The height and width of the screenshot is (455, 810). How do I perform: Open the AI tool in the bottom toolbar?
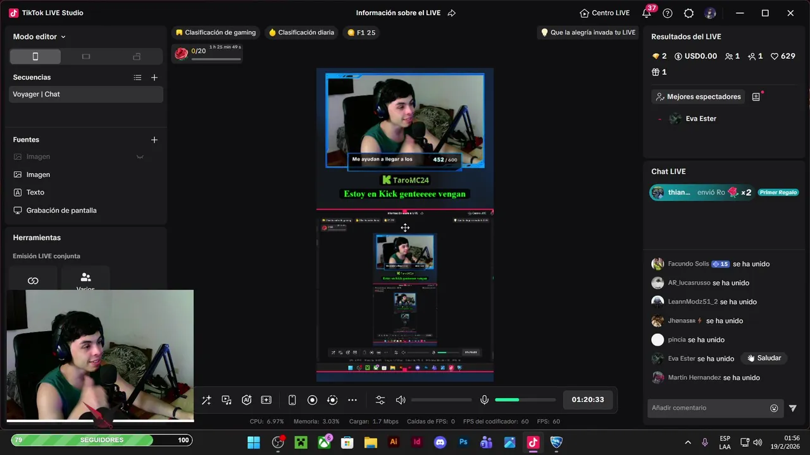click(247, 400)
